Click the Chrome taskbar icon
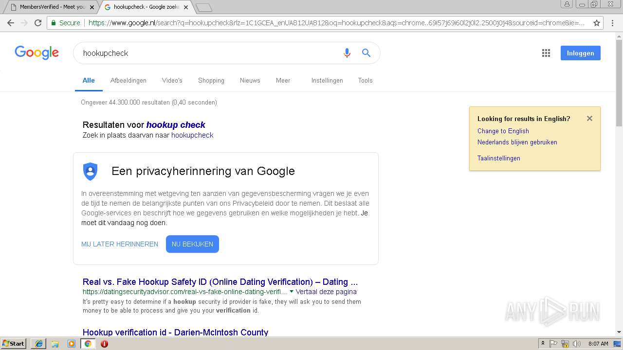This screenshot has height=350, width=623. [88, 344]
